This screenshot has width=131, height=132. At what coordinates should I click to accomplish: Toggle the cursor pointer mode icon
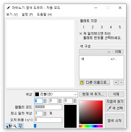pos(21,126)
